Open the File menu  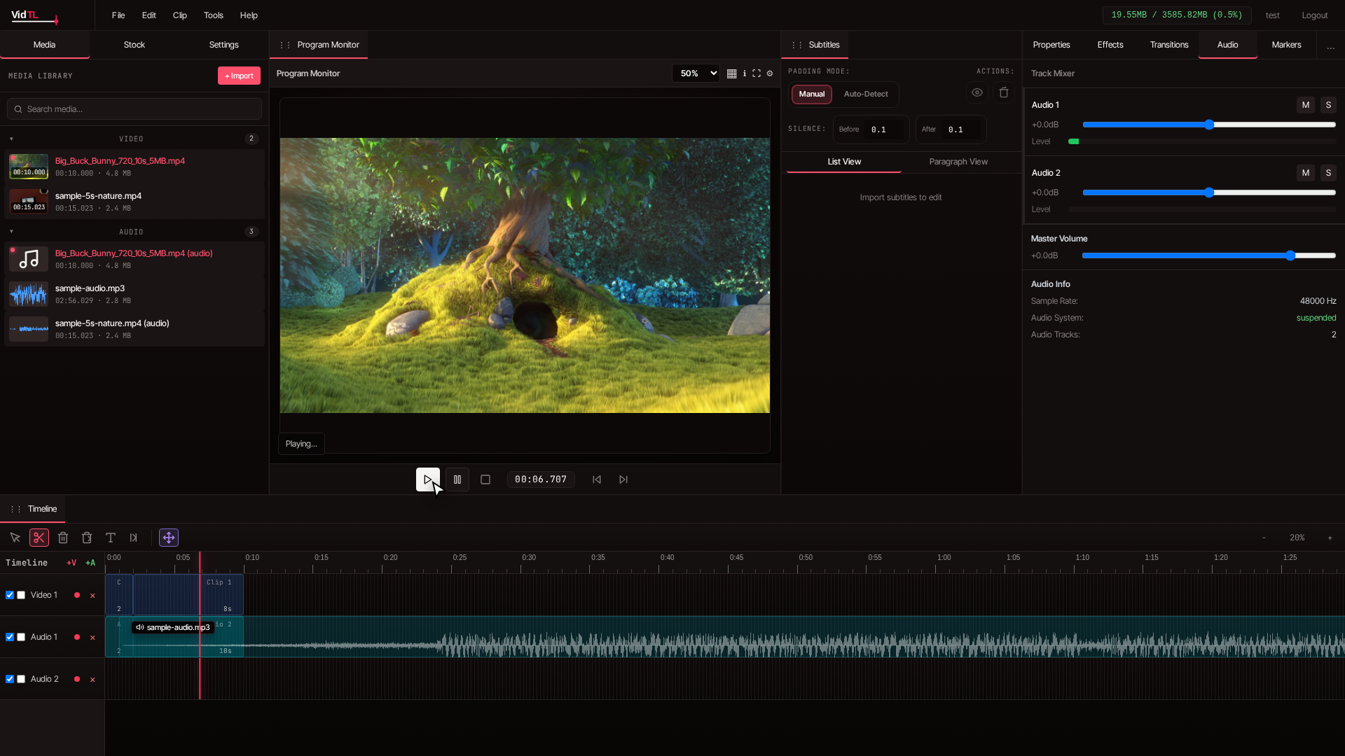118,15
